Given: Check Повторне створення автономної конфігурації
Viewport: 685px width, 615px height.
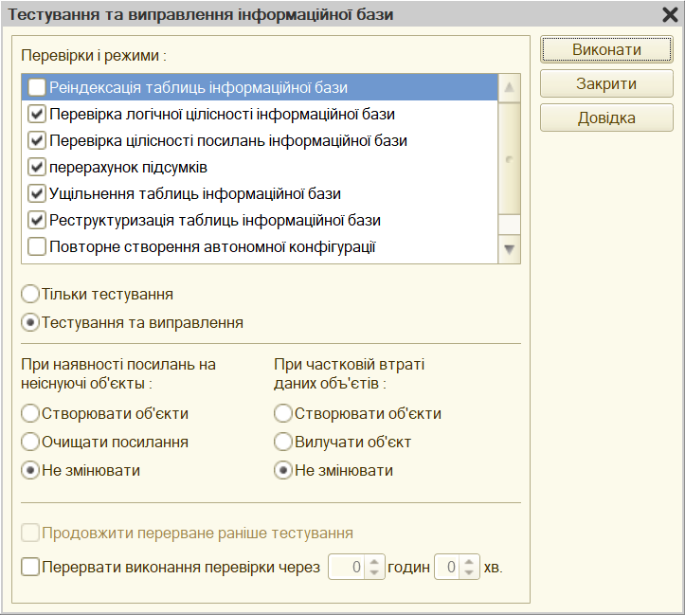Looking at the screenshot, I should [x=37, y=246].
